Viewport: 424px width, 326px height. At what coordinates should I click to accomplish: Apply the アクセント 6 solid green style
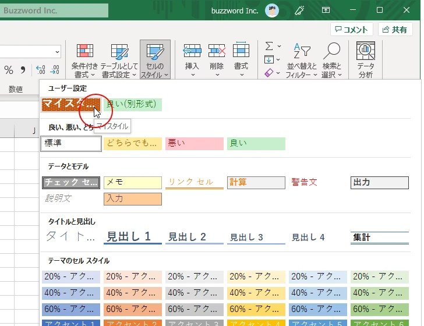pyautogui.click(x=380, y=323)
